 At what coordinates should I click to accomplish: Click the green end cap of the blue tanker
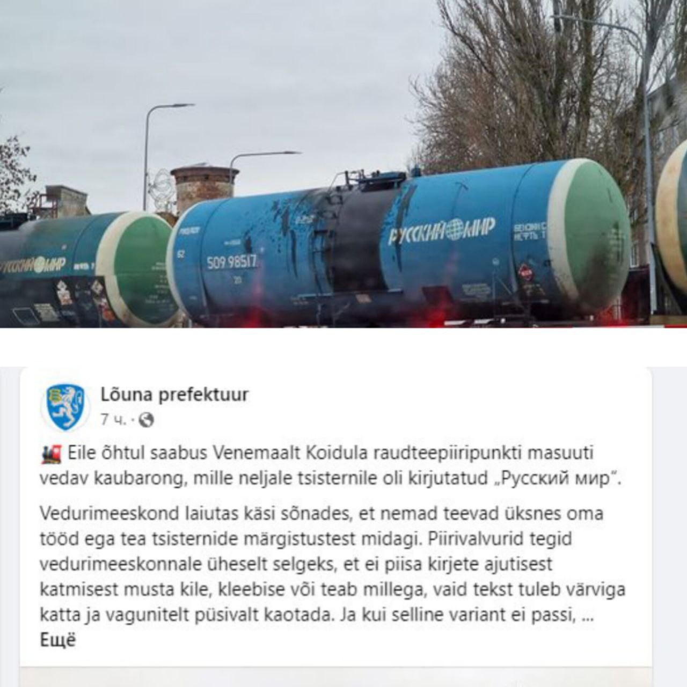pos(588,235)
